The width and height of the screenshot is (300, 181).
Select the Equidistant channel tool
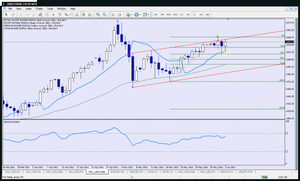pyautogui.click(x=40, y=15)
